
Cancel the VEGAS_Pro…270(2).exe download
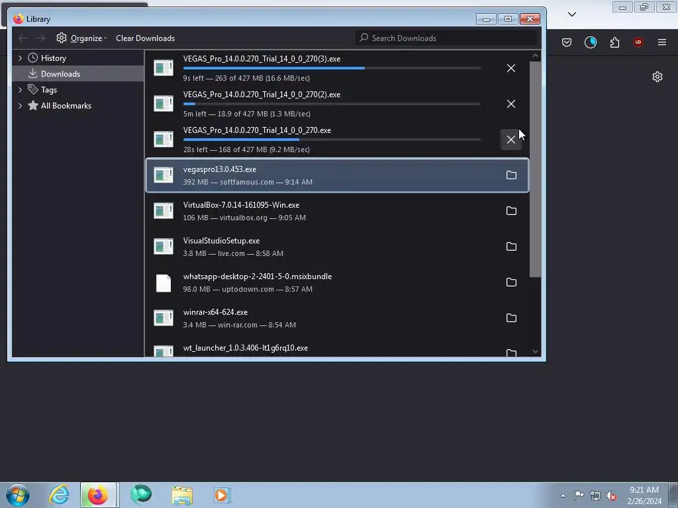[x=510, y=104]
